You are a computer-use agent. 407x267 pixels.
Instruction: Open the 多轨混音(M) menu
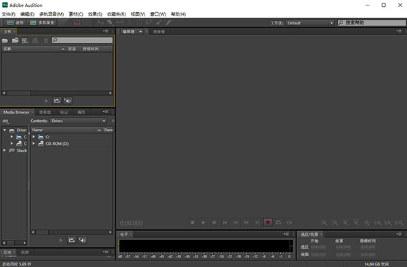tap(52, 14)
